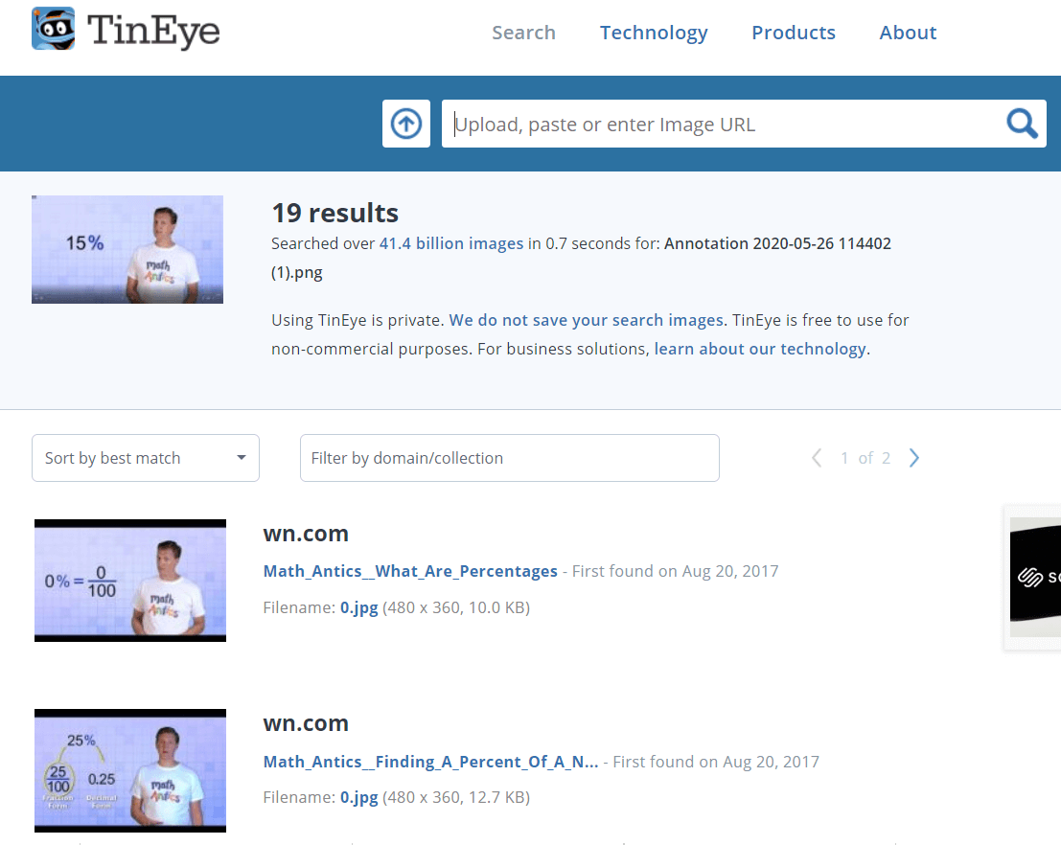Click the upload image arrow button
The height and width of the screenshot is (845, 1061).
click(x=406, y=124)
